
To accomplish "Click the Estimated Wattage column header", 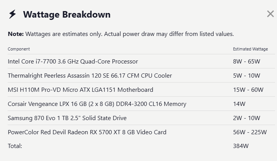I will pos(250,49).
